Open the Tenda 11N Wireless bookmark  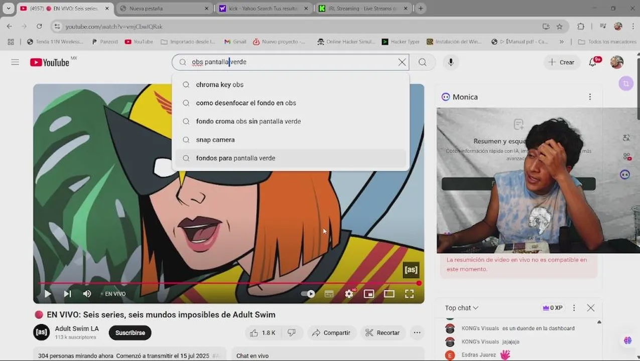coord(55,42)
